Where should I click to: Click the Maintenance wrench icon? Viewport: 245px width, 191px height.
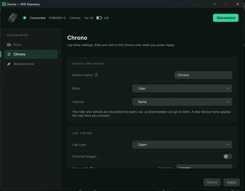click(x=9, y=64)
